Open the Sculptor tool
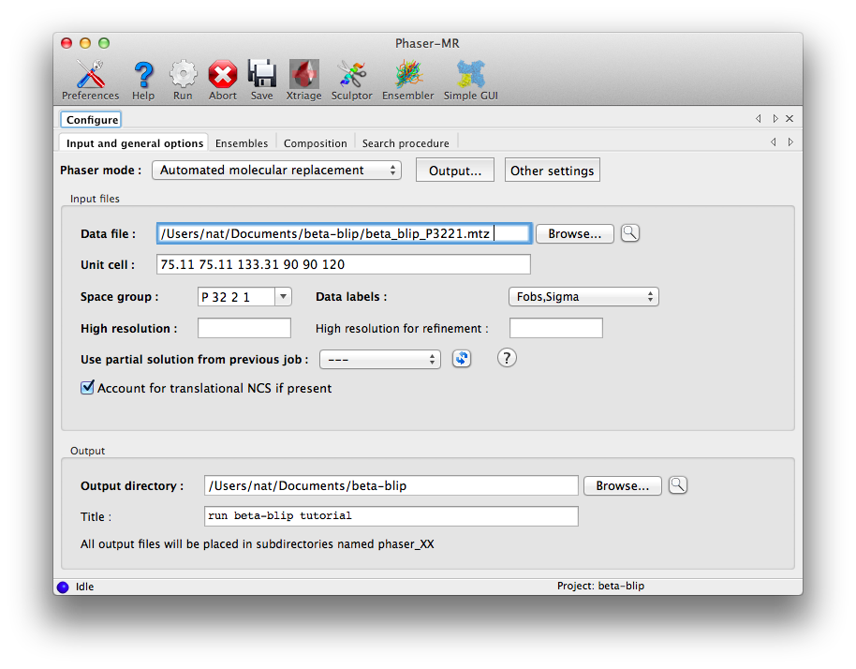Screen dimensions: 856x669 point(351,80)
